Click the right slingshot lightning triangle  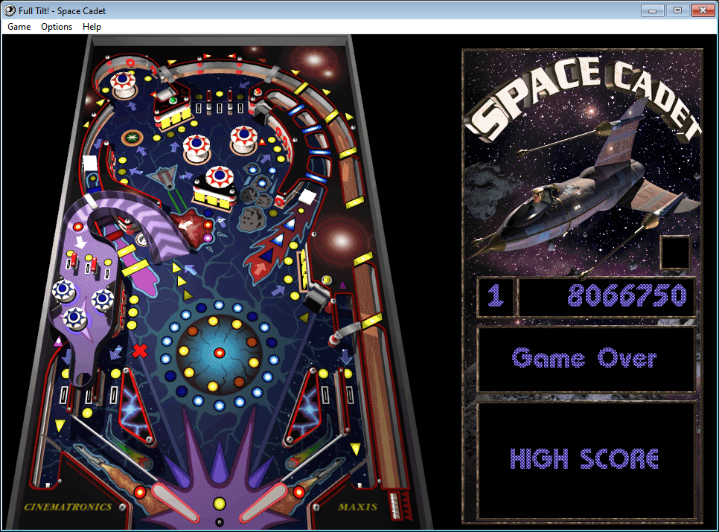[304, 408]
